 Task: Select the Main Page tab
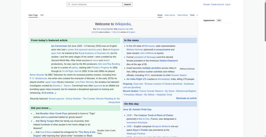[33, 15]
